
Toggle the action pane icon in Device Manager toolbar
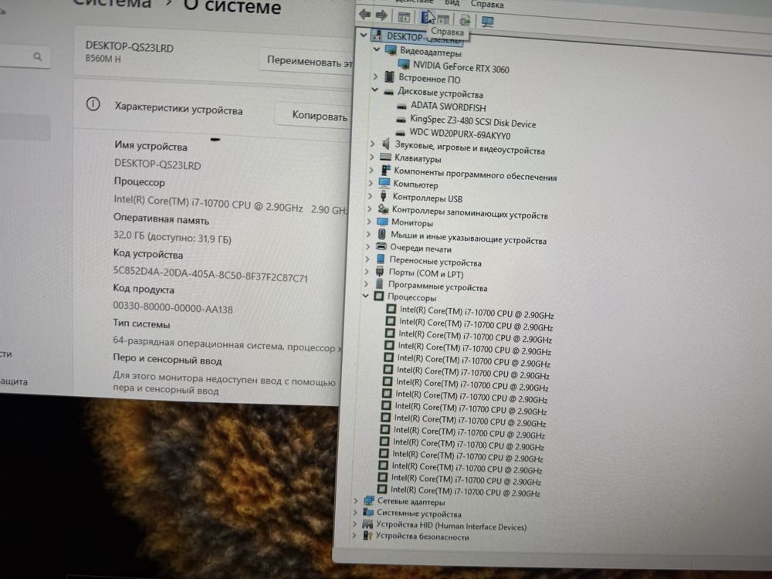[443, 19]
